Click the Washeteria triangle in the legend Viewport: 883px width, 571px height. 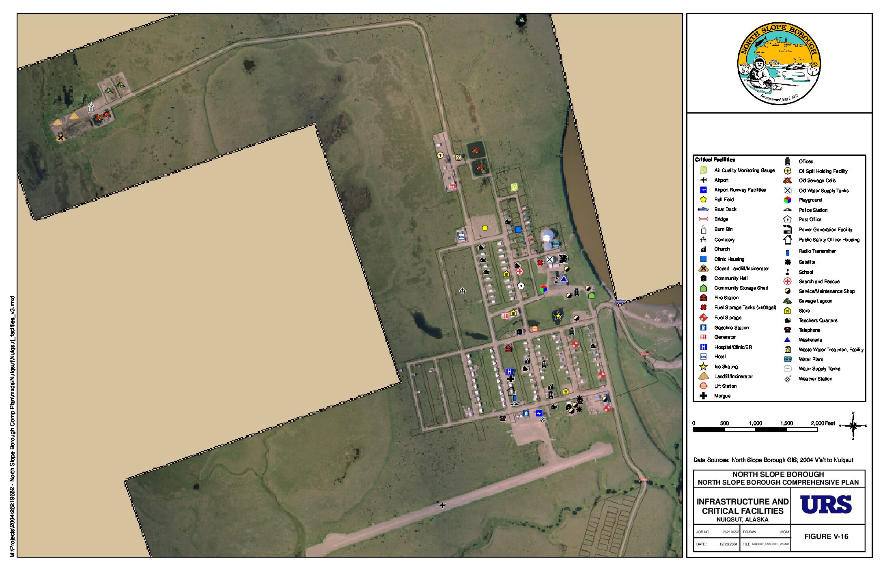[x=787, y=340]
